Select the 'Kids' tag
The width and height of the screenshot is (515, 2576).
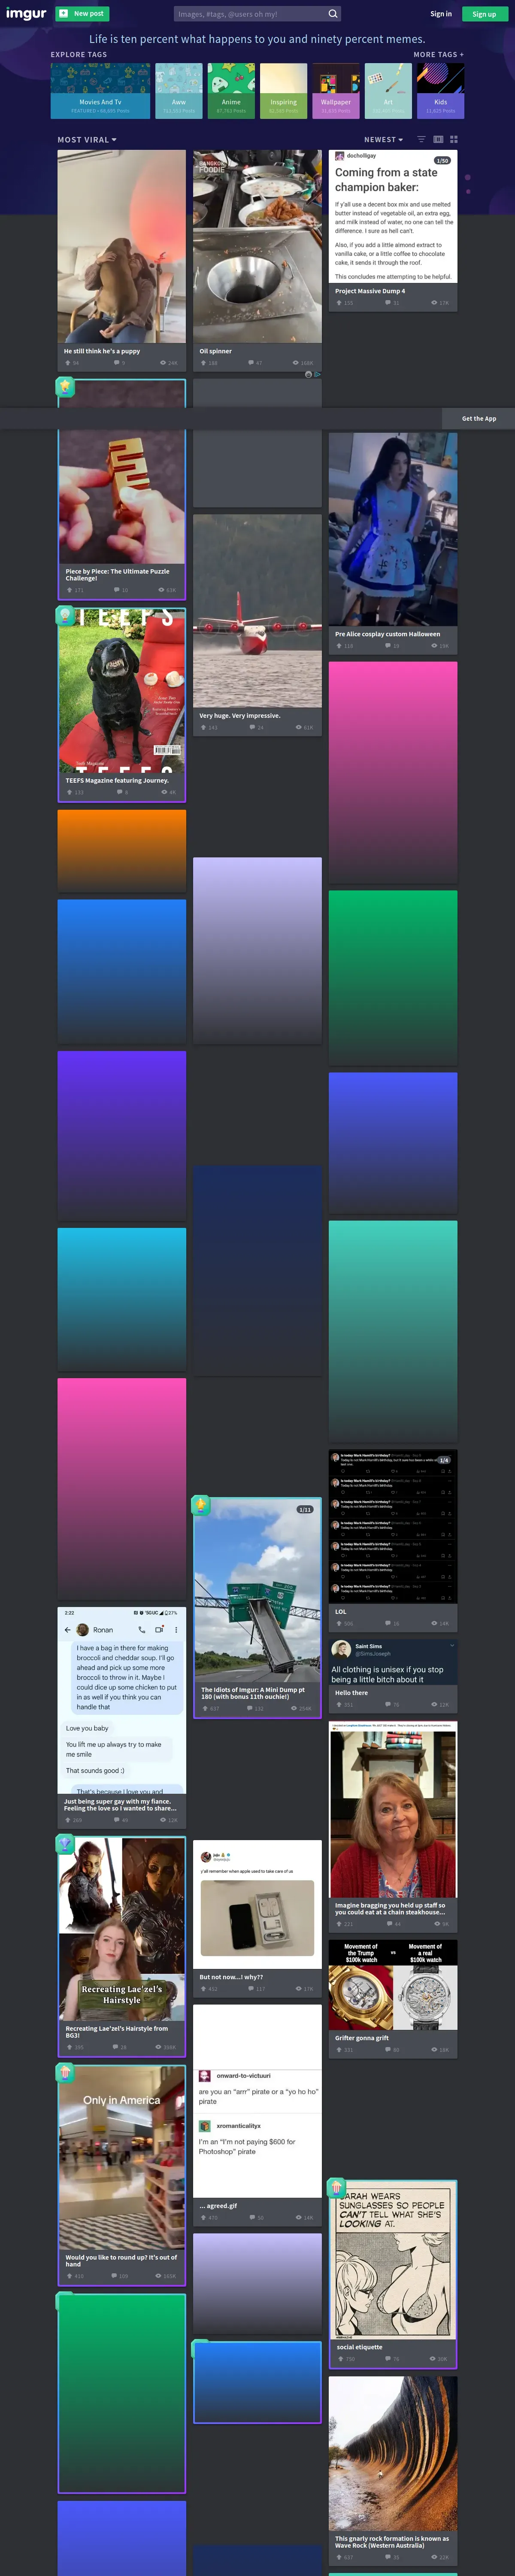(441, 91)
